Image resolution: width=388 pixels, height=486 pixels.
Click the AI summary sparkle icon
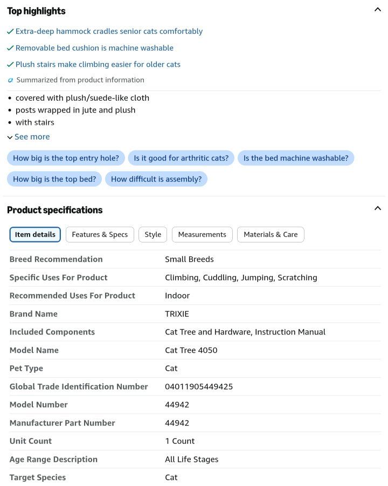pos(10,80)
